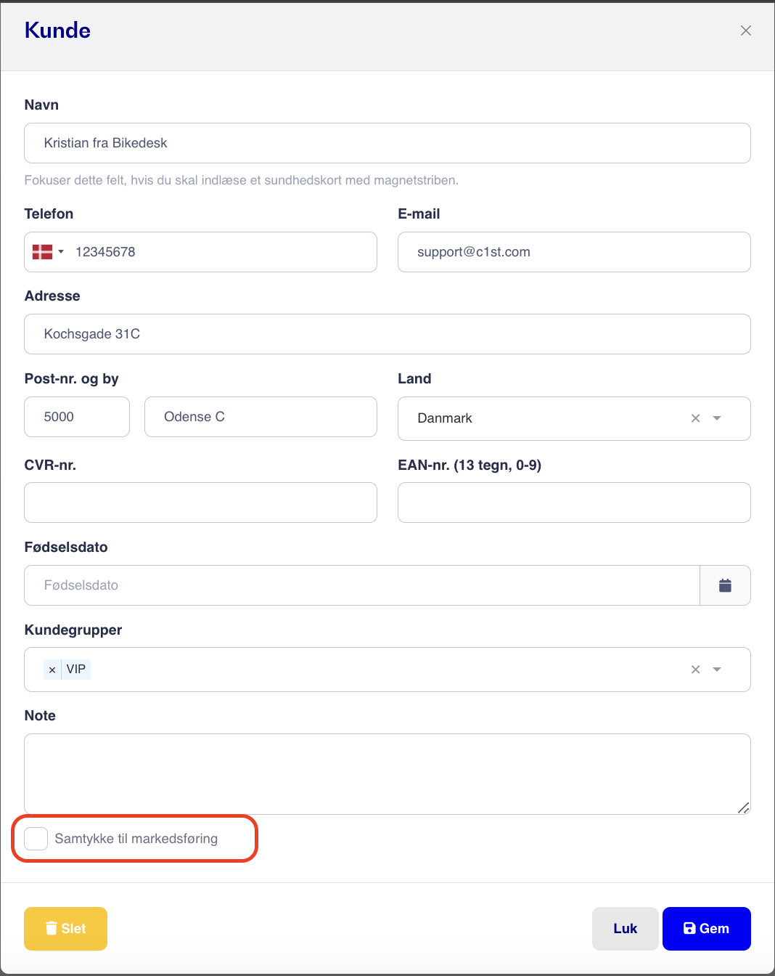Close the Kunde dialog with the X icon
775x976 pixels.
[745, 30]
